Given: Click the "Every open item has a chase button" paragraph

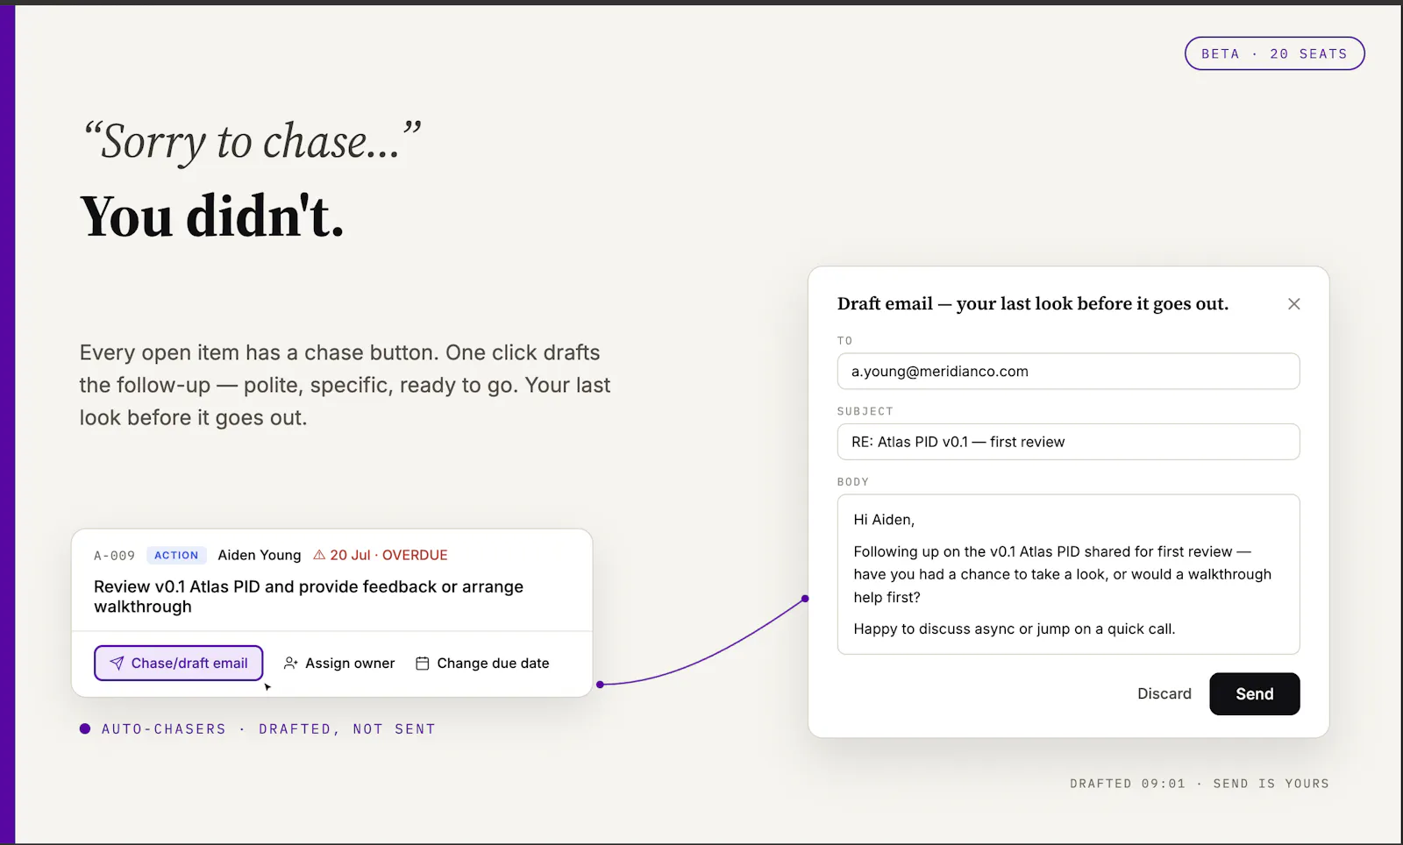Looking at the screenshot, I should click(x=345, y=386).
